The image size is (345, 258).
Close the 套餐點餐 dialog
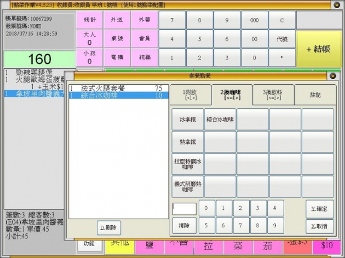332,76
